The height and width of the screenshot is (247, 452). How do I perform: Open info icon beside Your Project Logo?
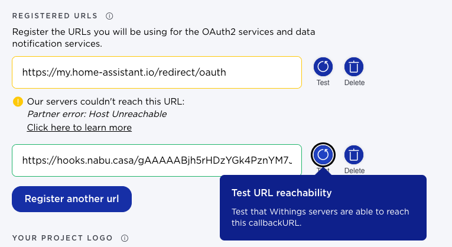(125, 238)
